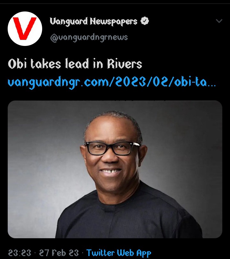This screenshot has width=230, height=259.
Task: Follow the vanguardngr.com/2023/02 article link
Action: (x=112, y=82)
